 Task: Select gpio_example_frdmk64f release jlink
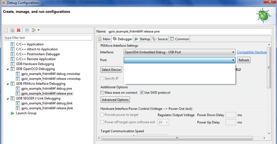click(x=47, y=108)
